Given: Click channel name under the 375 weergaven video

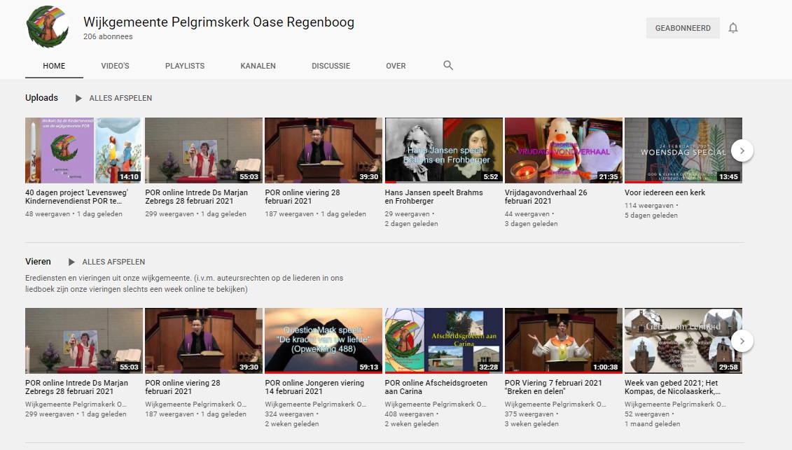Looking at the screenshot, I should coord(555,404).
